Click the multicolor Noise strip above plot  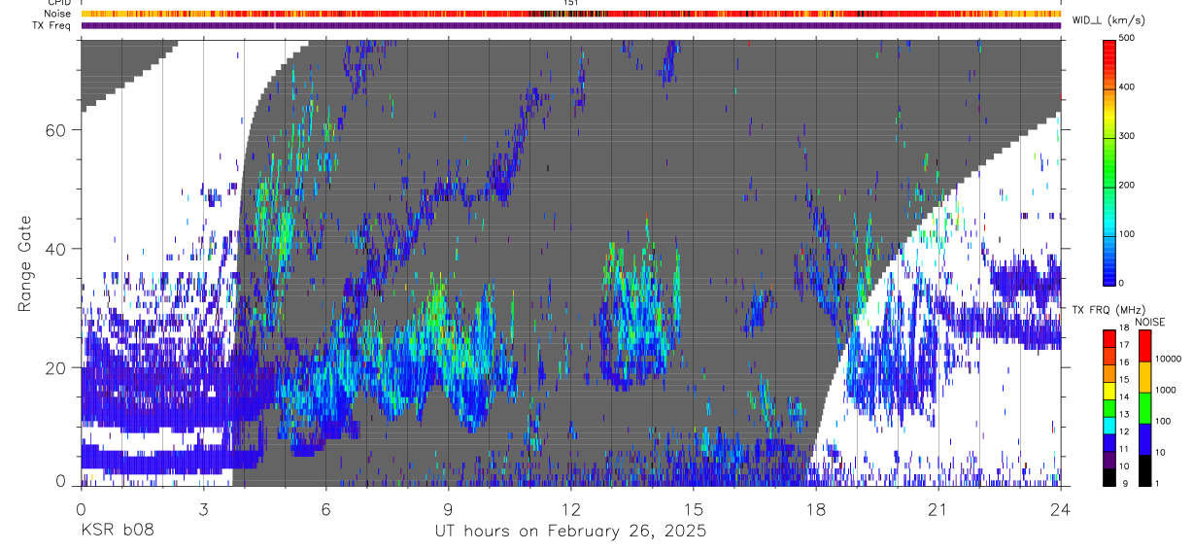pyautogui.click(x=571, y=14)
